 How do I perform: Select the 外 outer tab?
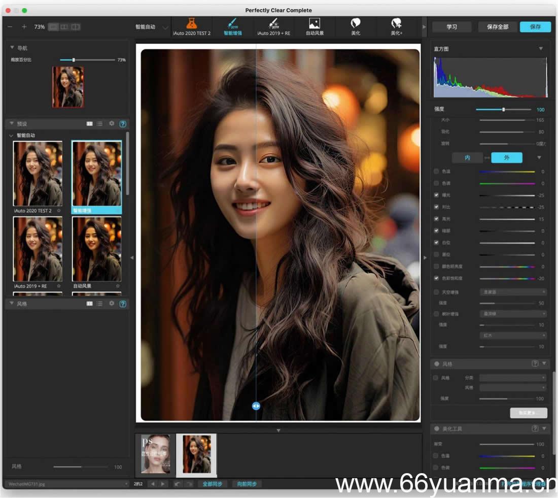point(506,157)
